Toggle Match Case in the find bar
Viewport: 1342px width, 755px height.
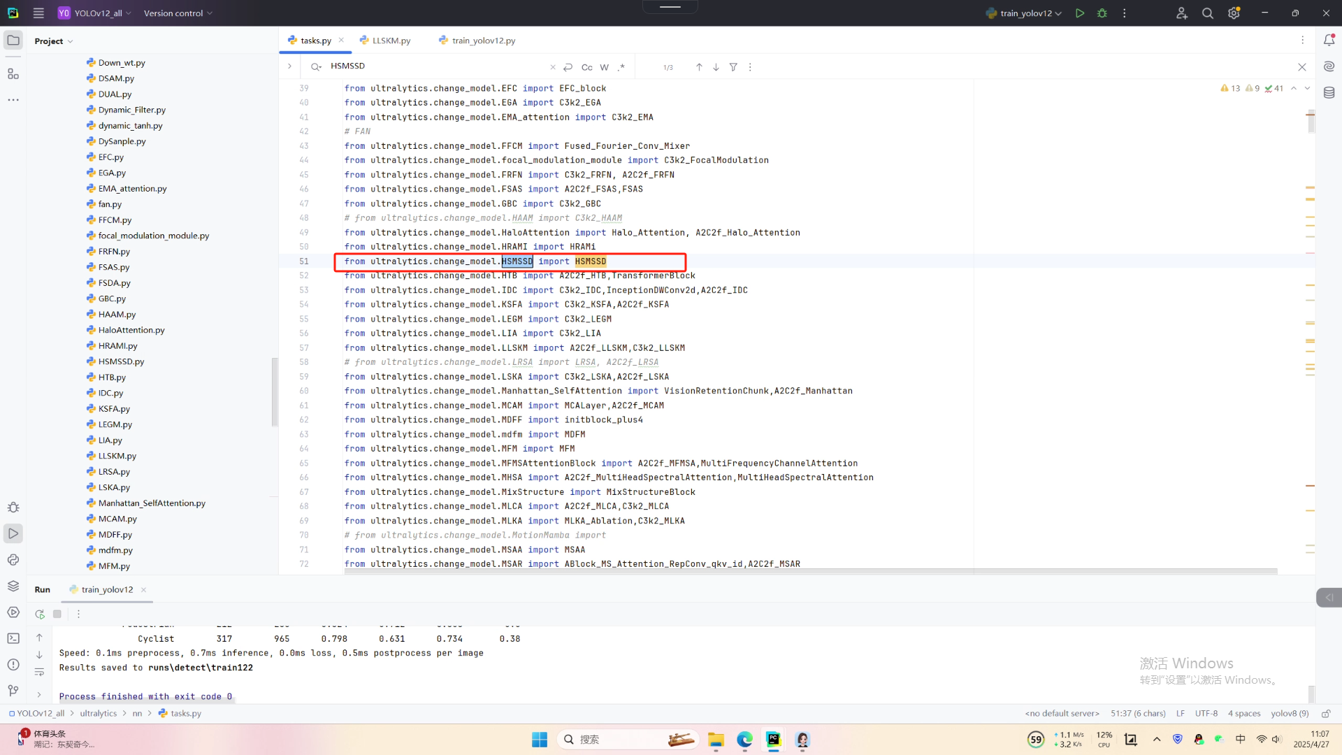(586, 67)
